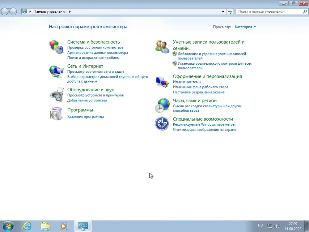The width and height of the screenshot is (309, 232).
Task: Open Настройка разрешения экрана link
Action: 199,92
